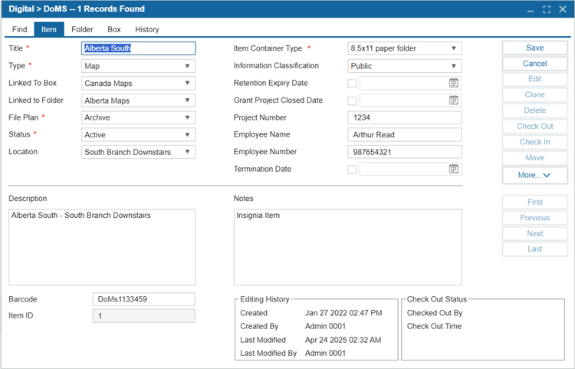Select the Barcode text field
This screenshot has height=369, width=575.
coord(144,299)
